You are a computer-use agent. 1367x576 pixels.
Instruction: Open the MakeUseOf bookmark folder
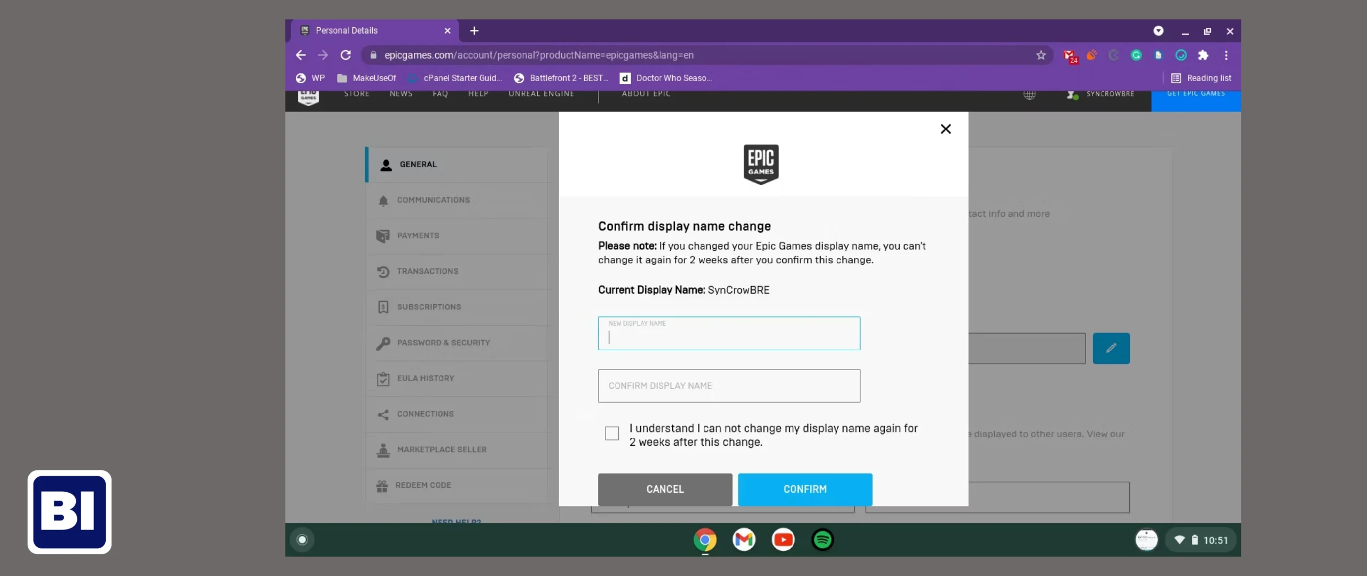[x=366, y=78]
